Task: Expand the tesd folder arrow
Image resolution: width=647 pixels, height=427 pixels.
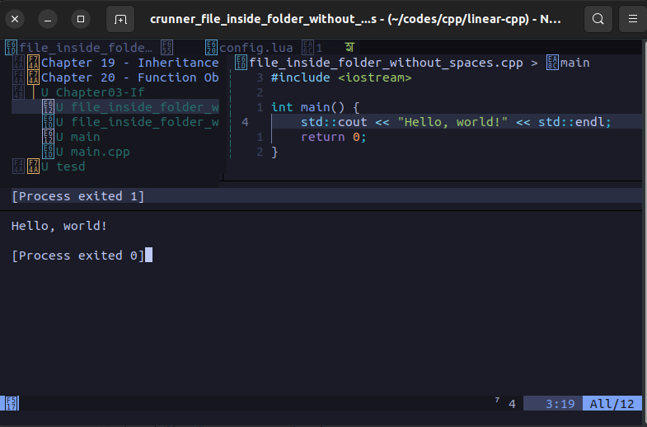Action: tap(19, 167)
